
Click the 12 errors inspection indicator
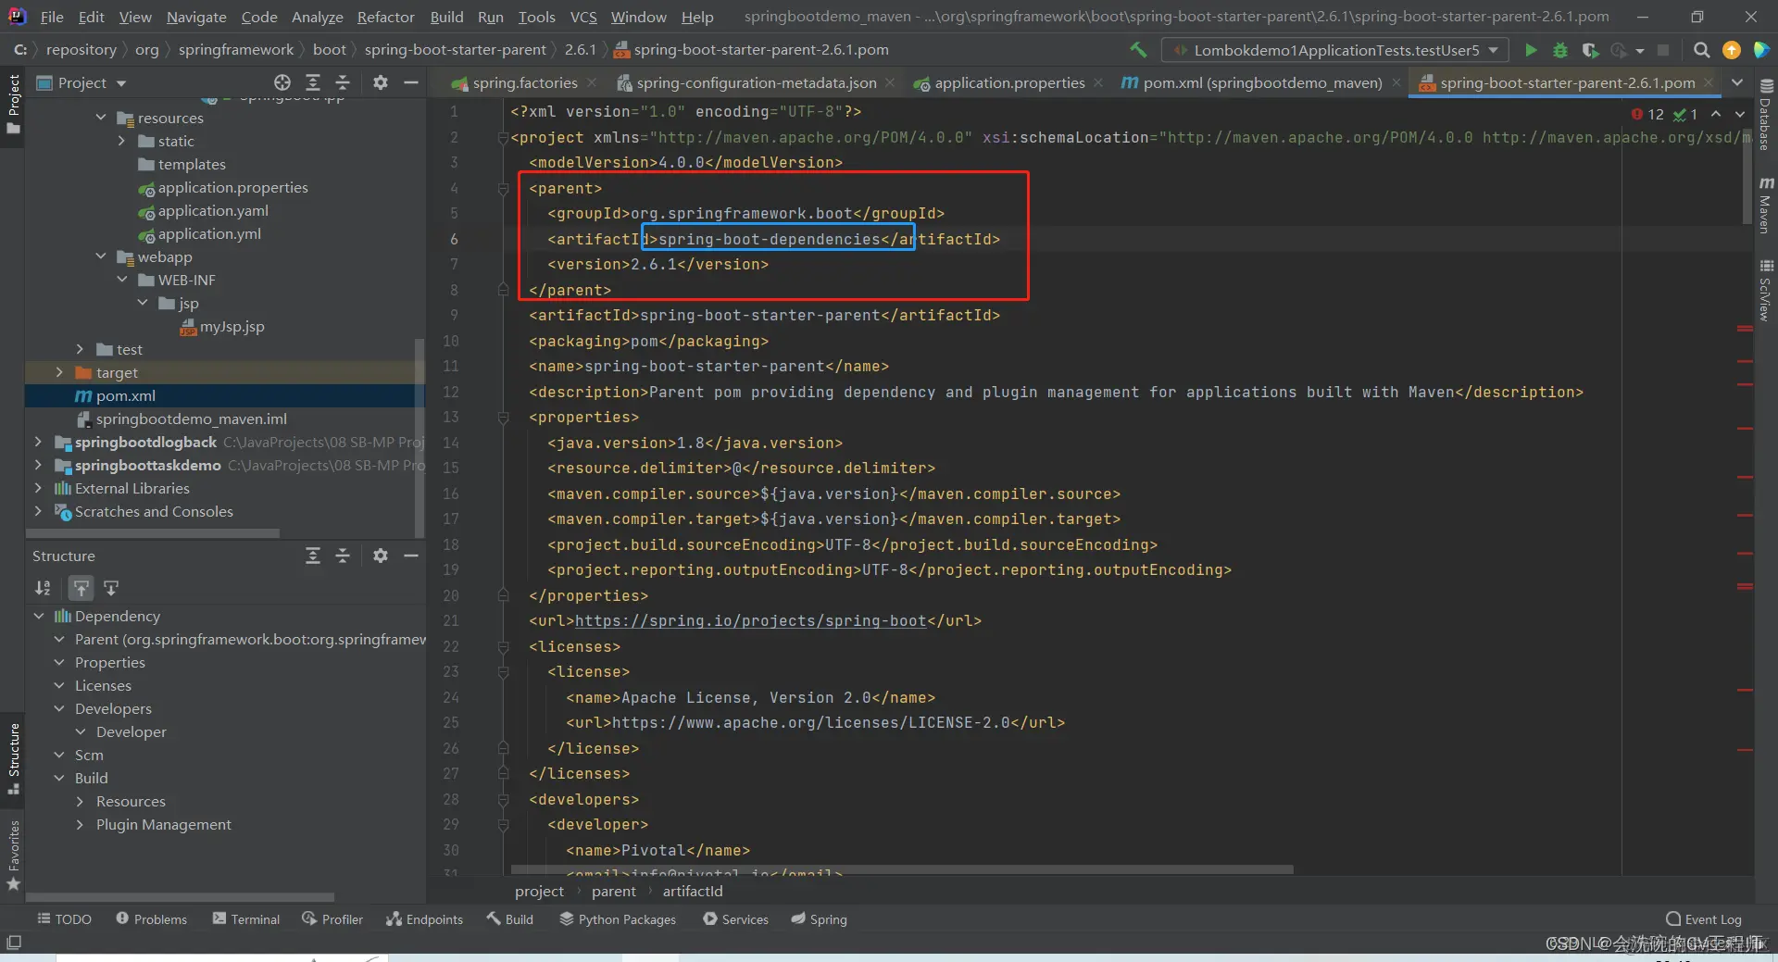(1647, 114)
